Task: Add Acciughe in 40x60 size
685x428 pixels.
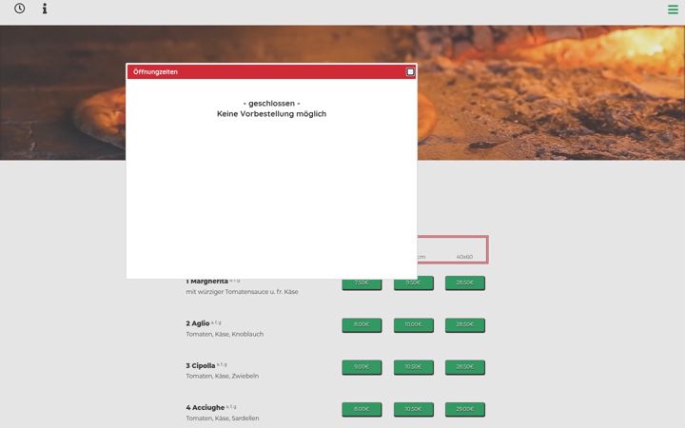Action: point(465,409)
